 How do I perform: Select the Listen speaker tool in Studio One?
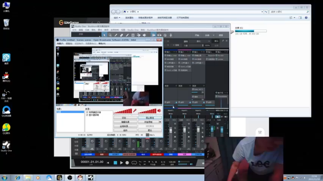145,35
